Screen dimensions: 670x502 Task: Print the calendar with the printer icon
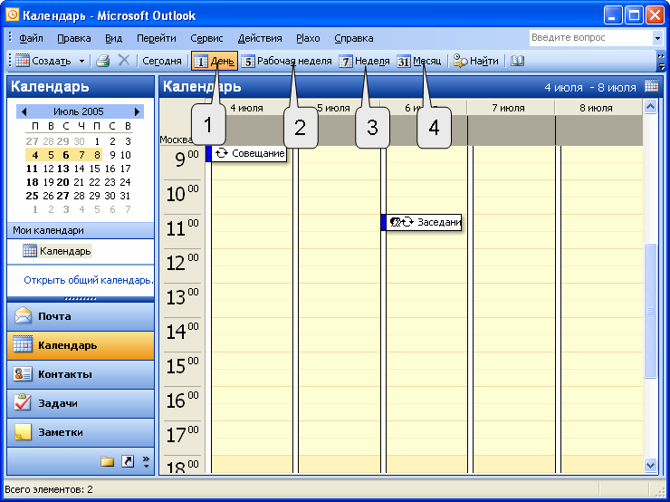(103, 61)
